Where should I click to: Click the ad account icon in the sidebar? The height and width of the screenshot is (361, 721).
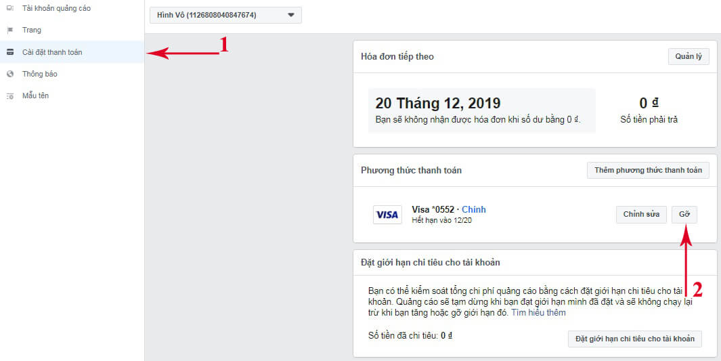[9, 8]
